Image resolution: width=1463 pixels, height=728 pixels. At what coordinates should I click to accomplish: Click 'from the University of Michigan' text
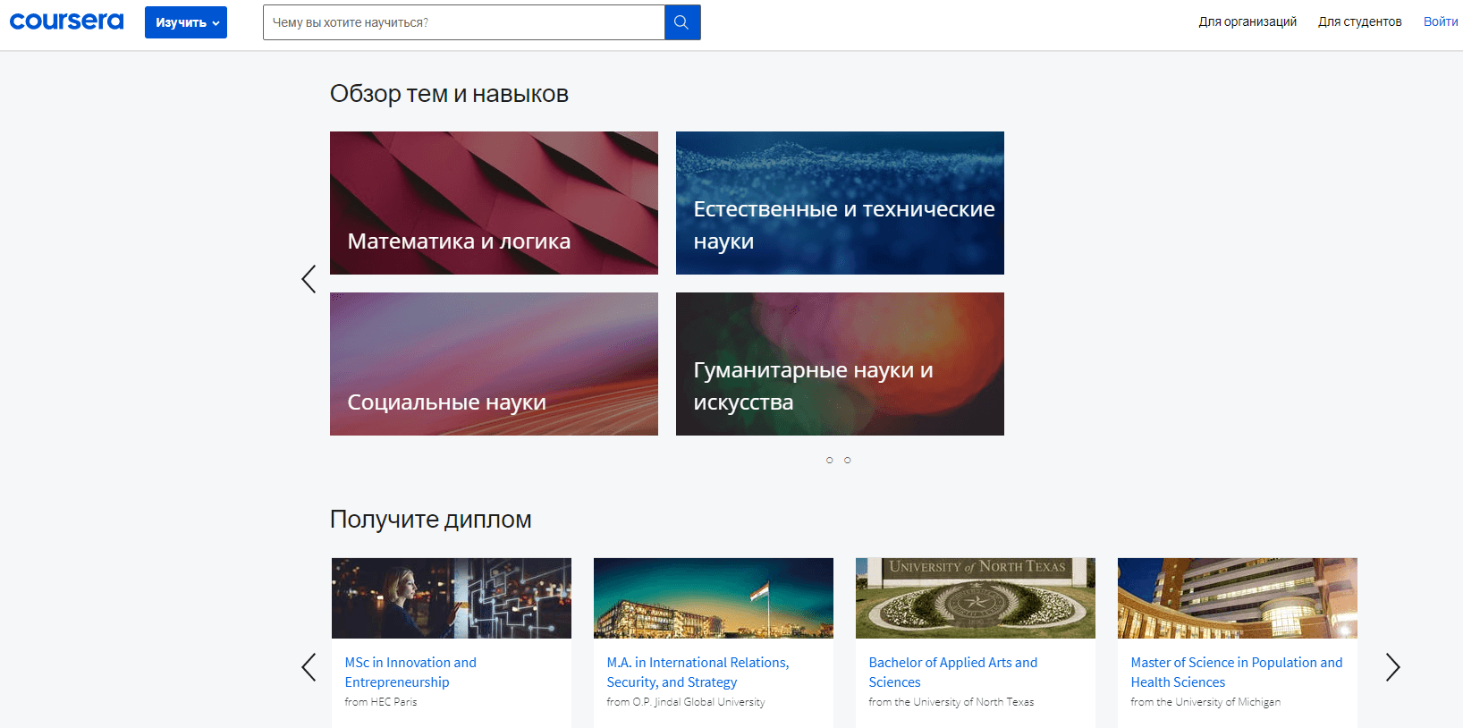(x=1205, y=702)
